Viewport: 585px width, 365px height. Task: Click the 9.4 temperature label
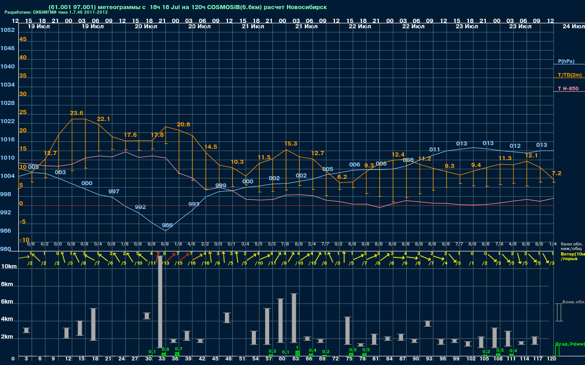coord(476,165)
